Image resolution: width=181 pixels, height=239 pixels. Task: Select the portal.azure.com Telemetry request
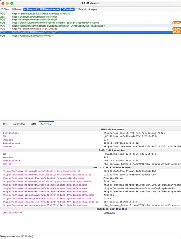pos(90,36)
